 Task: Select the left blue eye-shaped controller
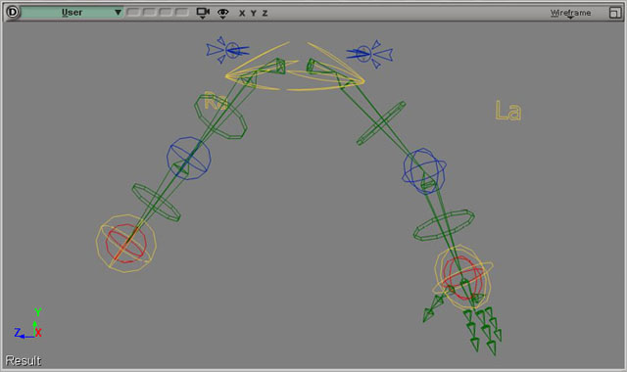(227, 50)
